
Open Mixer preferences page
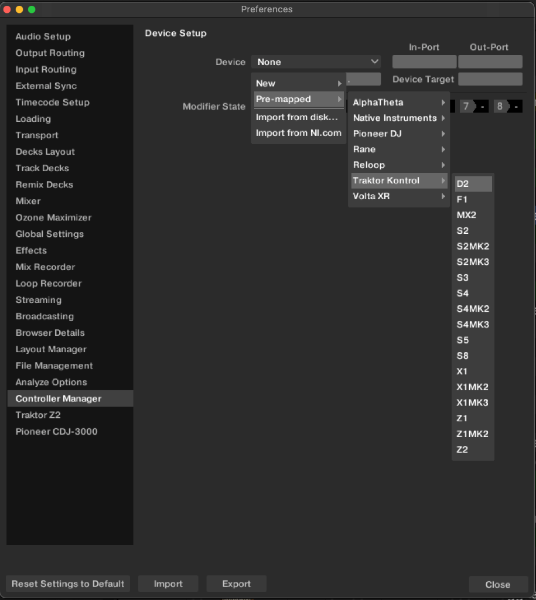70,201
